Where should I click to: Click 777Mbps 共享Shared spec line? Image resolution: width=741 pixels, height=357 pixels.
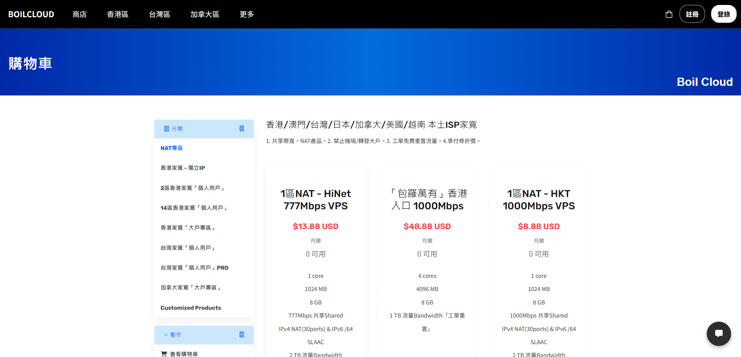316,316
